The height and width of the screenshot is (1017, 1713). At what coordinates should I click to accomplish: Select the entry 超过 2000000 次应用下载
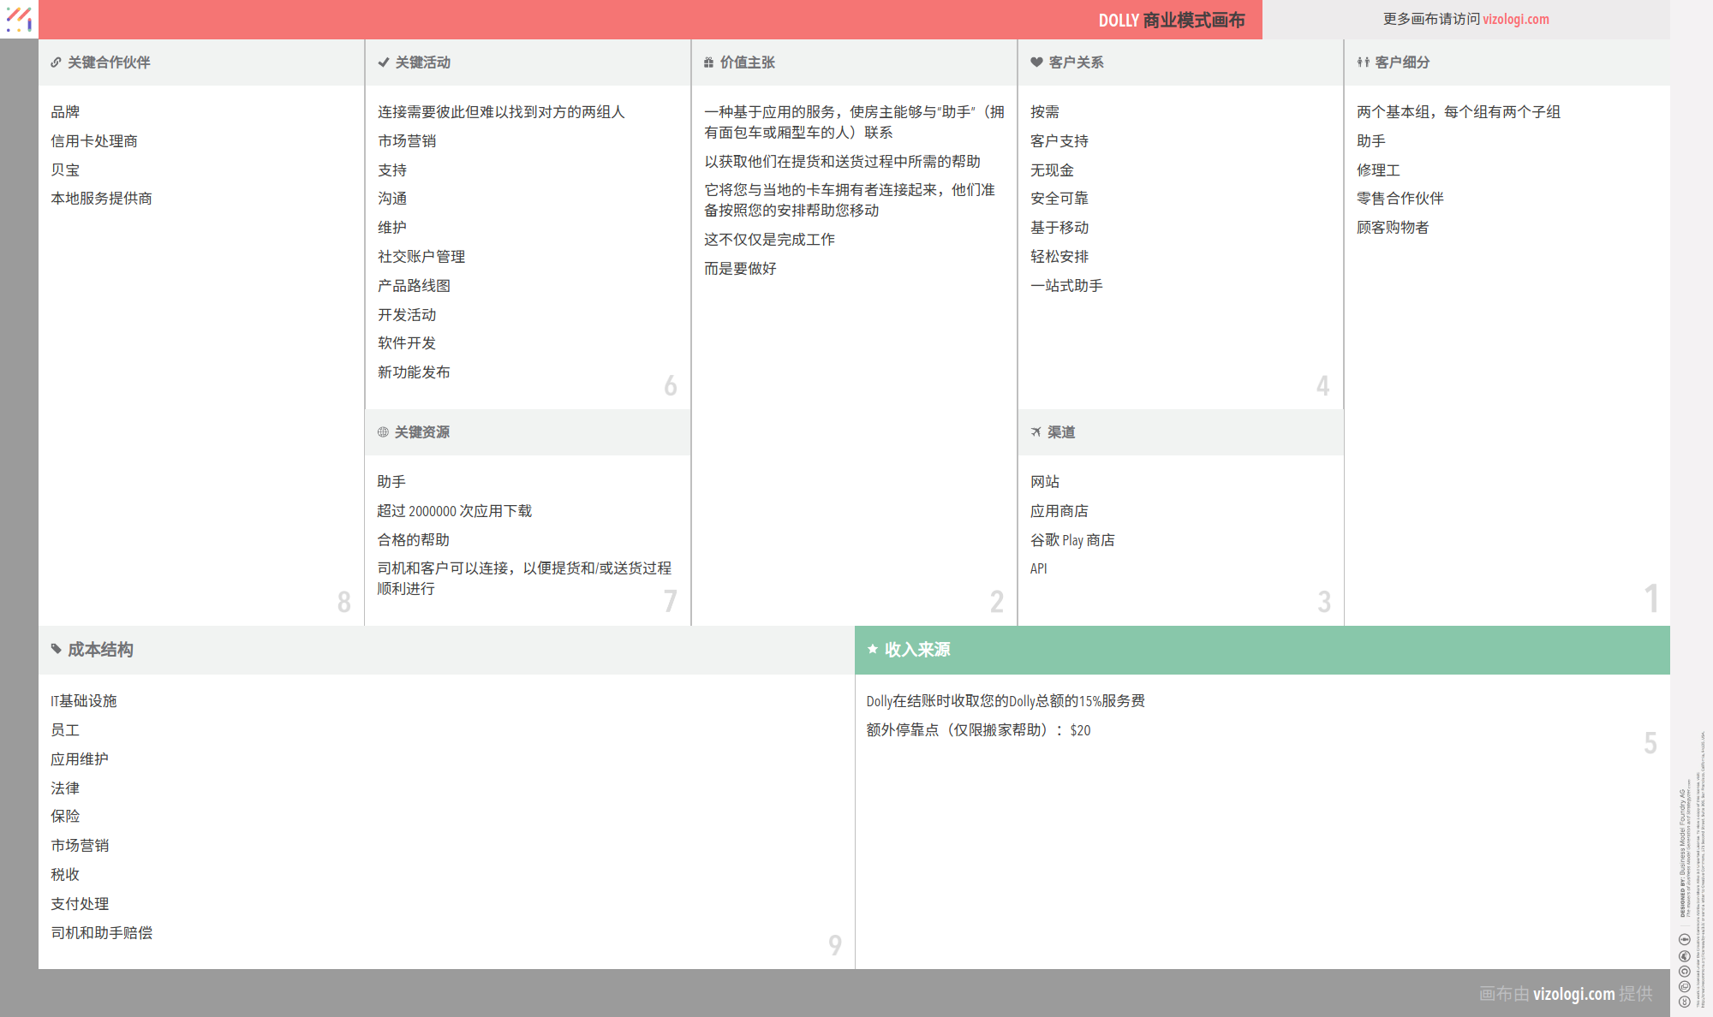pos(455,510)
